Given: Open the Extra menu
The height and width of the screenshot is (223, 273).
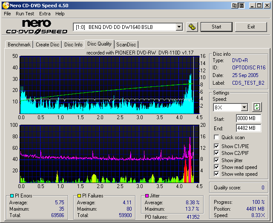Looking at the screenshot, I should [45, 14].
